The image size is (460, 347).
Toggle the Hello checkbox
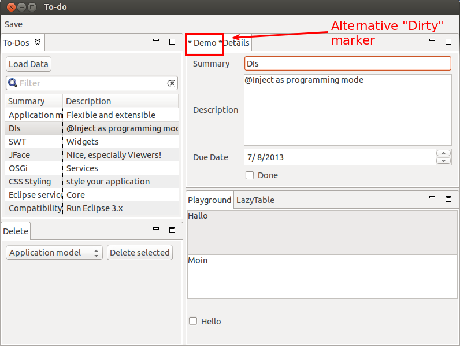pos(193,321)
